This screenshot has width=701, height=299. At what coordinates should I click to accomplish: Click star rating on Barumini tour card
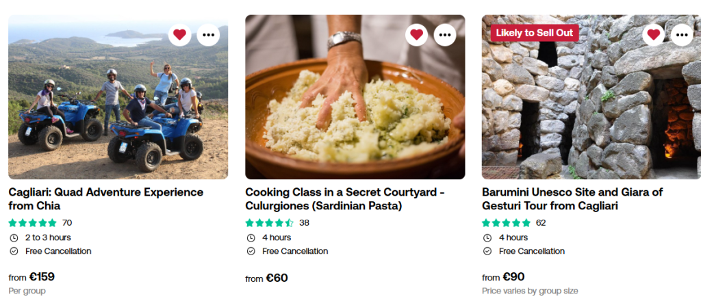[x=506, y=222]
